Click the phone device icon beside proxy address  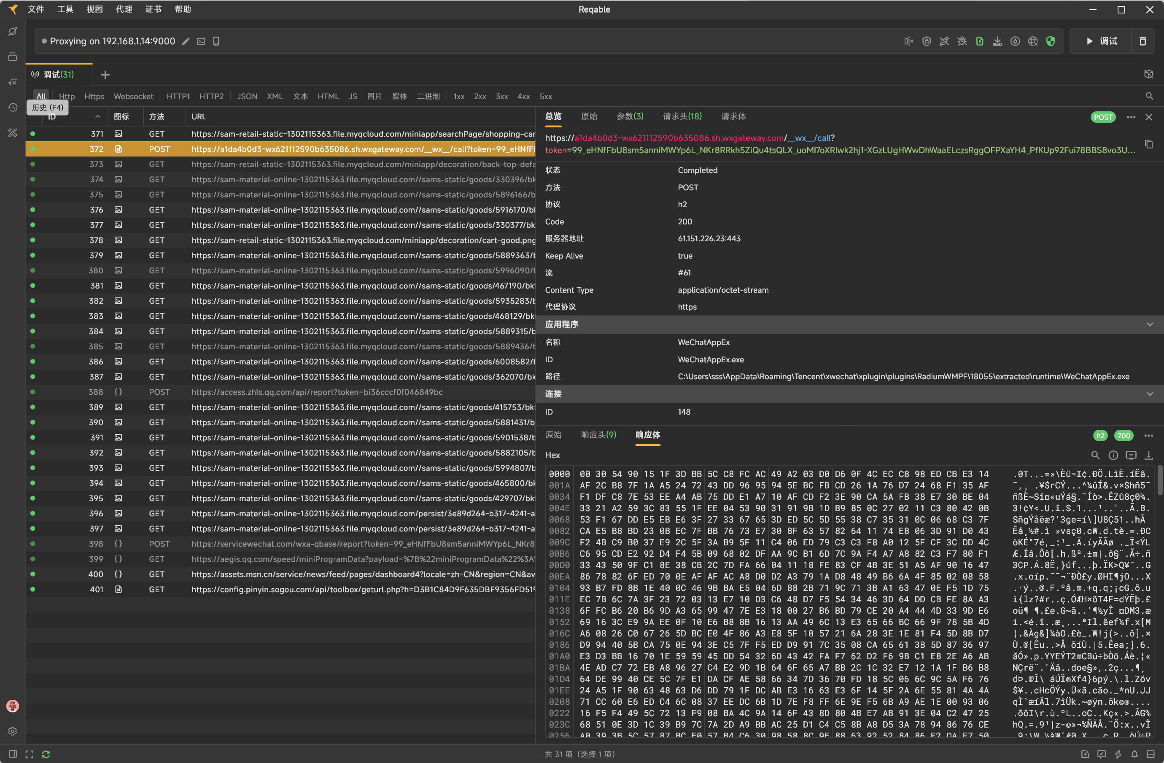[x=216, y=41]
